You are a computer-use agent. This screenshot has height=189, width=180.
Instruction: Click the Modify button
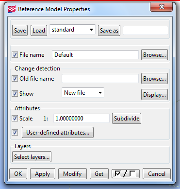coord(72,174)
